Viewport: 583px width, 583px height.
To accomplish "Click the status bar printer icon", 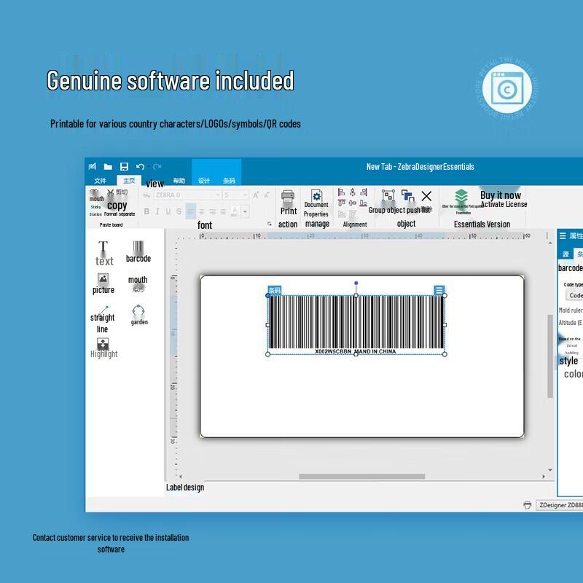I will tap(527, 505).
